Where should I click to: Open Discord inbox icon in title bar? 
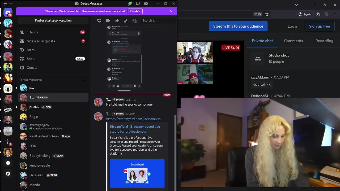[138, 4]
